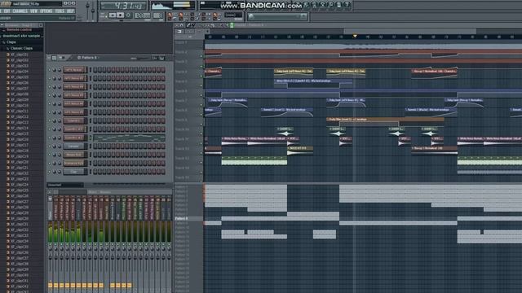Mute playlist Track 3 via its green LED

pos(201,66)
